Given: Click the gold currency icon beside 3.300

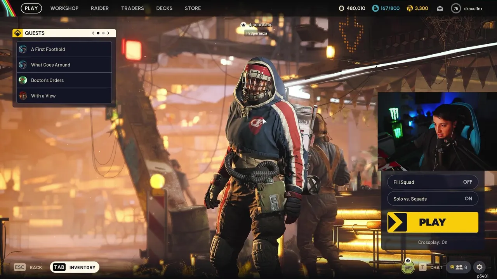Looking at the screenshot, I should click(x=410, y=8).
